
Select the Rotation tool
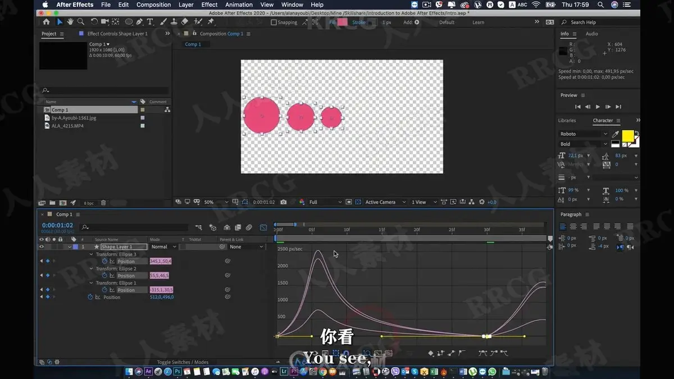(x=94, y=22)
